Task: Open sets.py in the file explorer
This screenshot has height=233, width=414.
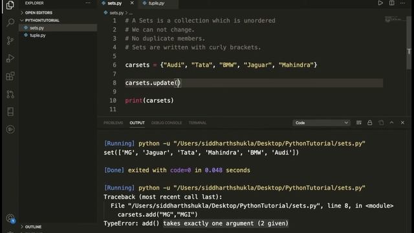Action: click(37, 28)
